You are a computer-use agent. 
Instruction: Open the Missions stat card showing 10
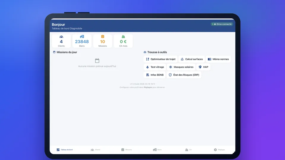tap(103, 41)
